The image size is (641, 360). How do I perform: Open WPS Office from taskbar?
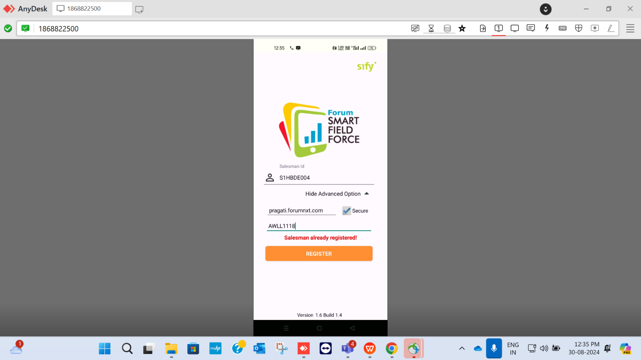(x=370, y=348)
